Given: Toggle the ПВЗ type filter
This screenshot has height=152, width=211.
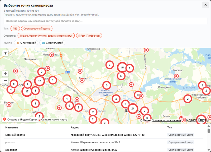Looking at the screenshot, I should (x=15, y=28).
